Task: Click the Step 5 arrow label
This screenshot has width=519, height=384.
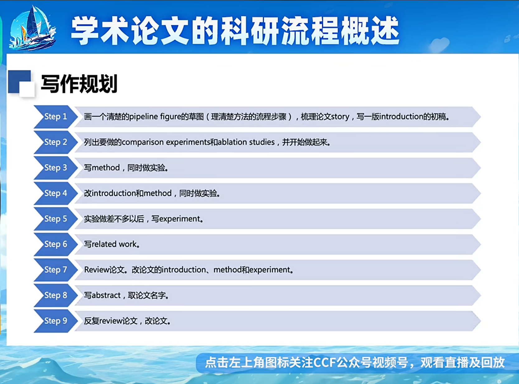Action: pos(55,219)
